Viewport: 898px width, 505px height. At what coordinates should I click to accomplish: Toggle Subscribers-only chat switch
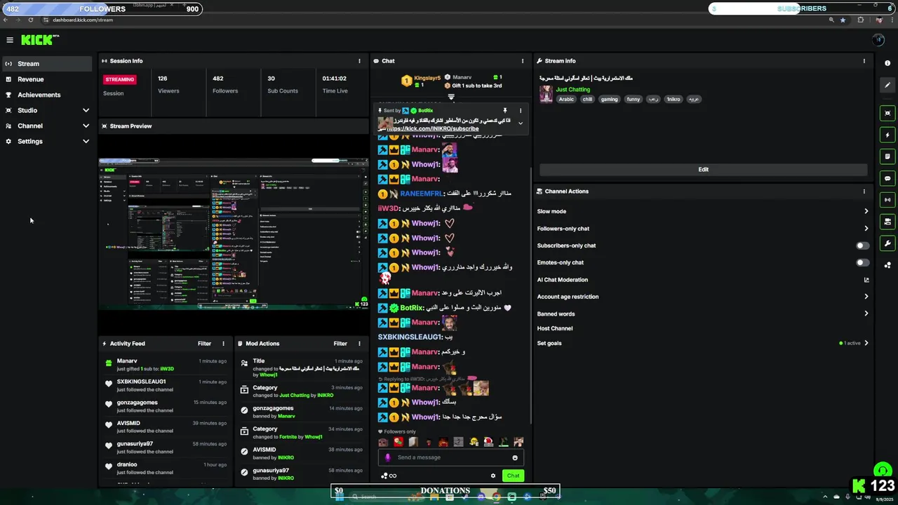pos(863,245)
